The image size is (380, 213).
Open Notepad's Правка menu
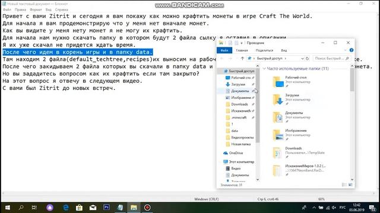[20, 9]
